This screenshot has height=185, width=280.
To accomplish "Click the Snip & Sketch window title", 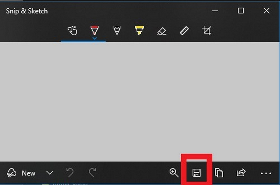I will (27, 11).
